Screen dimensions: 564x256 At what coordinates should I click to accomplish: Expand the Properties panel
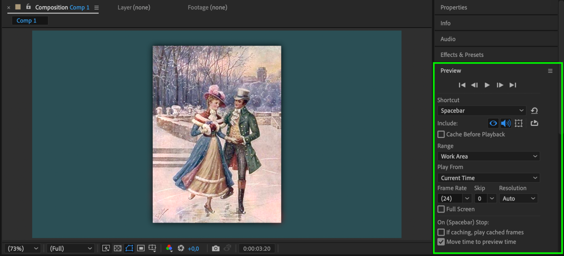[x=454, y=8]
